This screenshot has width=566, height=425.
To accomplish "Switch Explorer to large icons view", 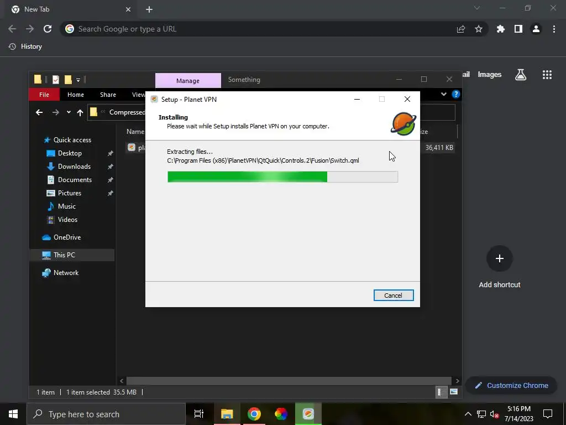I will pos(454,392).
